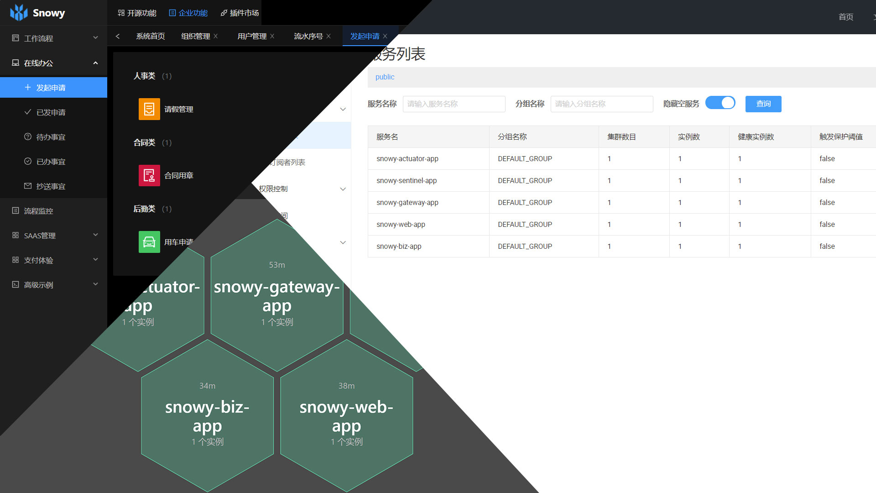The height and width of the screenshot is (493, 876).
Task: Click the question icon beside 待办事宜
Action: pos(28,137)
